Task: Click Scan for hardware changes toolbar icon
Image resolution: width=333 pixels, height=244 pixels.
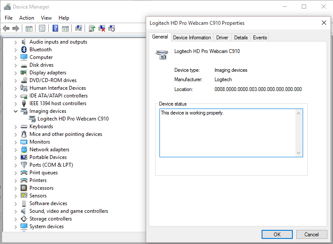Action: (x=79, y=28)
